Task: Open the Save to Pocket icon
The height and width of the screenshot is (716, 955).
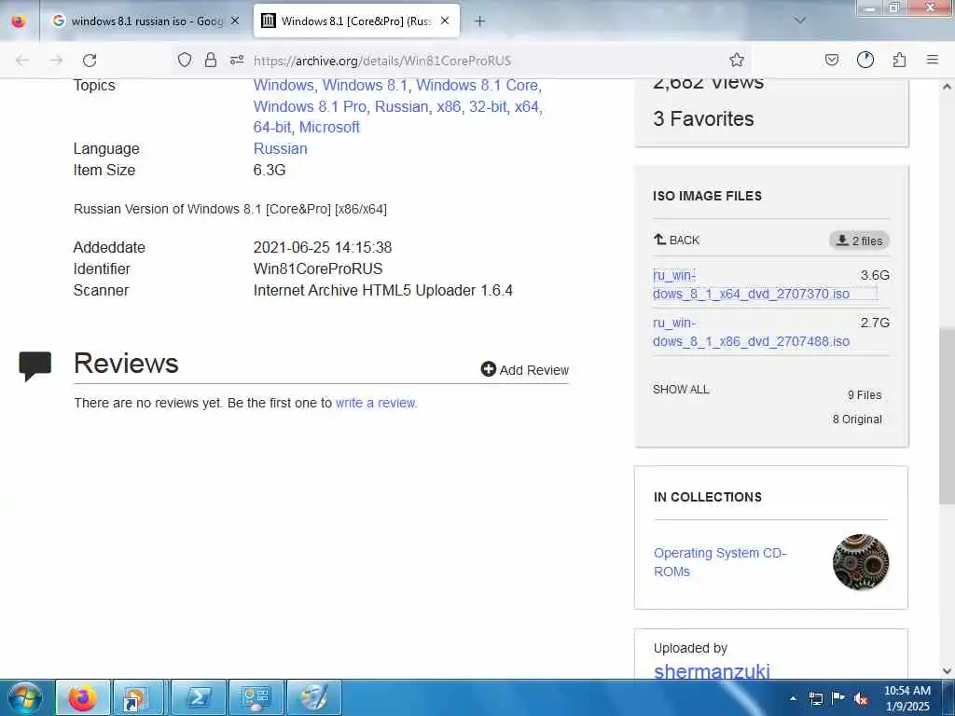Action: [x=831, y=60]
